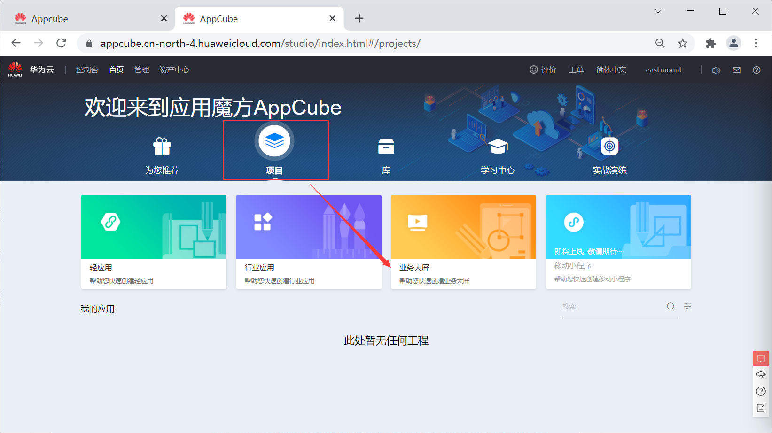Viewport: 772px width, 433px height.
Task: View site info via the lock icon
Action: point(89,44)
